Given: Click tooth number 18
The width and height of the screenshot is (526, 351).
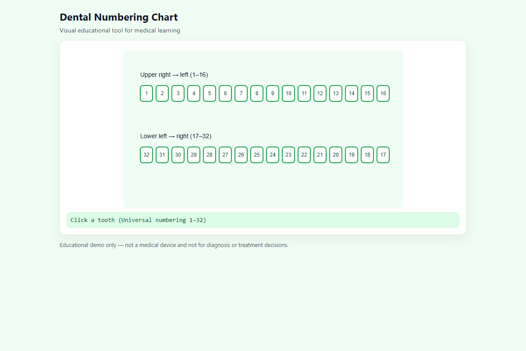Looking at the screenshot, I should 367,155.
